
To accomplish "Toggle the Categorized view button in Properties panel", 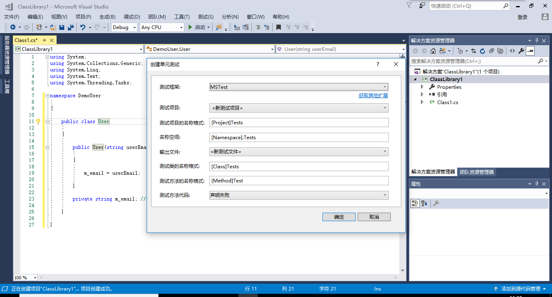I will tap(415, 203).
